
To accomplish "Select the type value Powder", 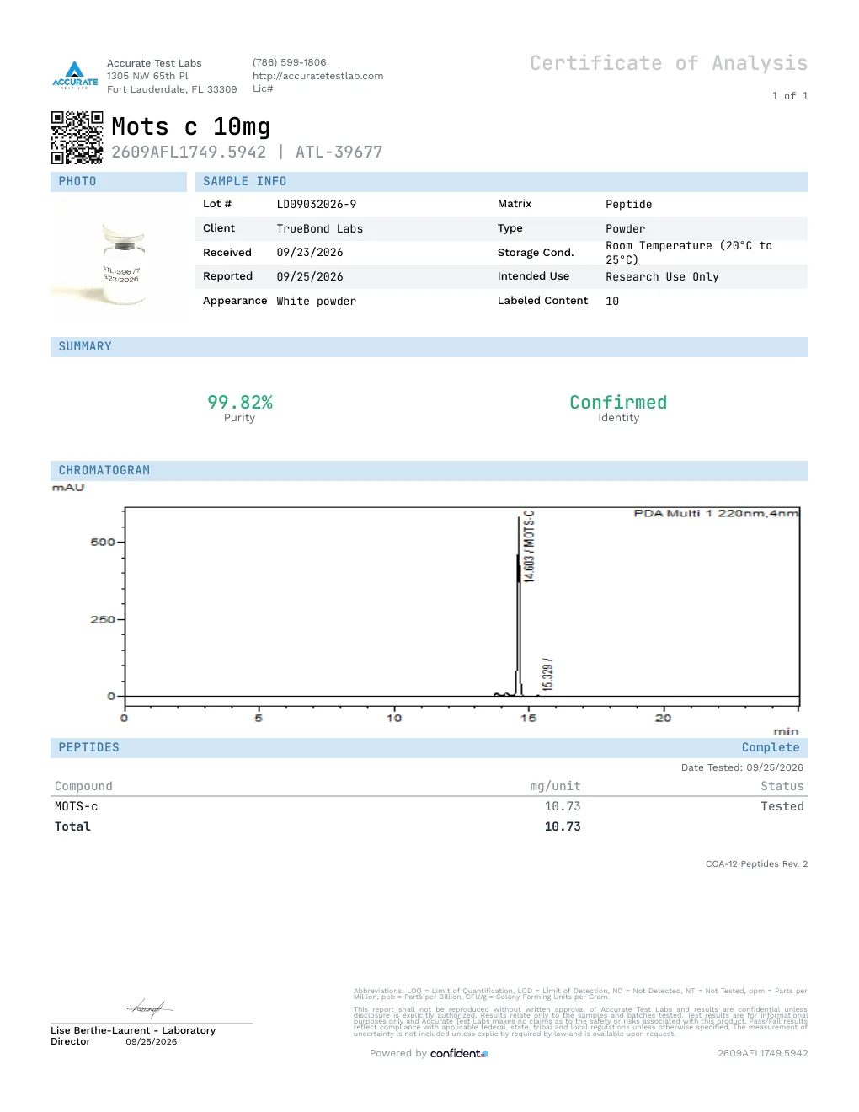I will (626, 229).
